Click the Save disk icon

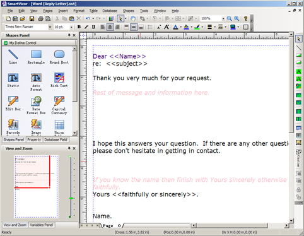click(32, 18)
